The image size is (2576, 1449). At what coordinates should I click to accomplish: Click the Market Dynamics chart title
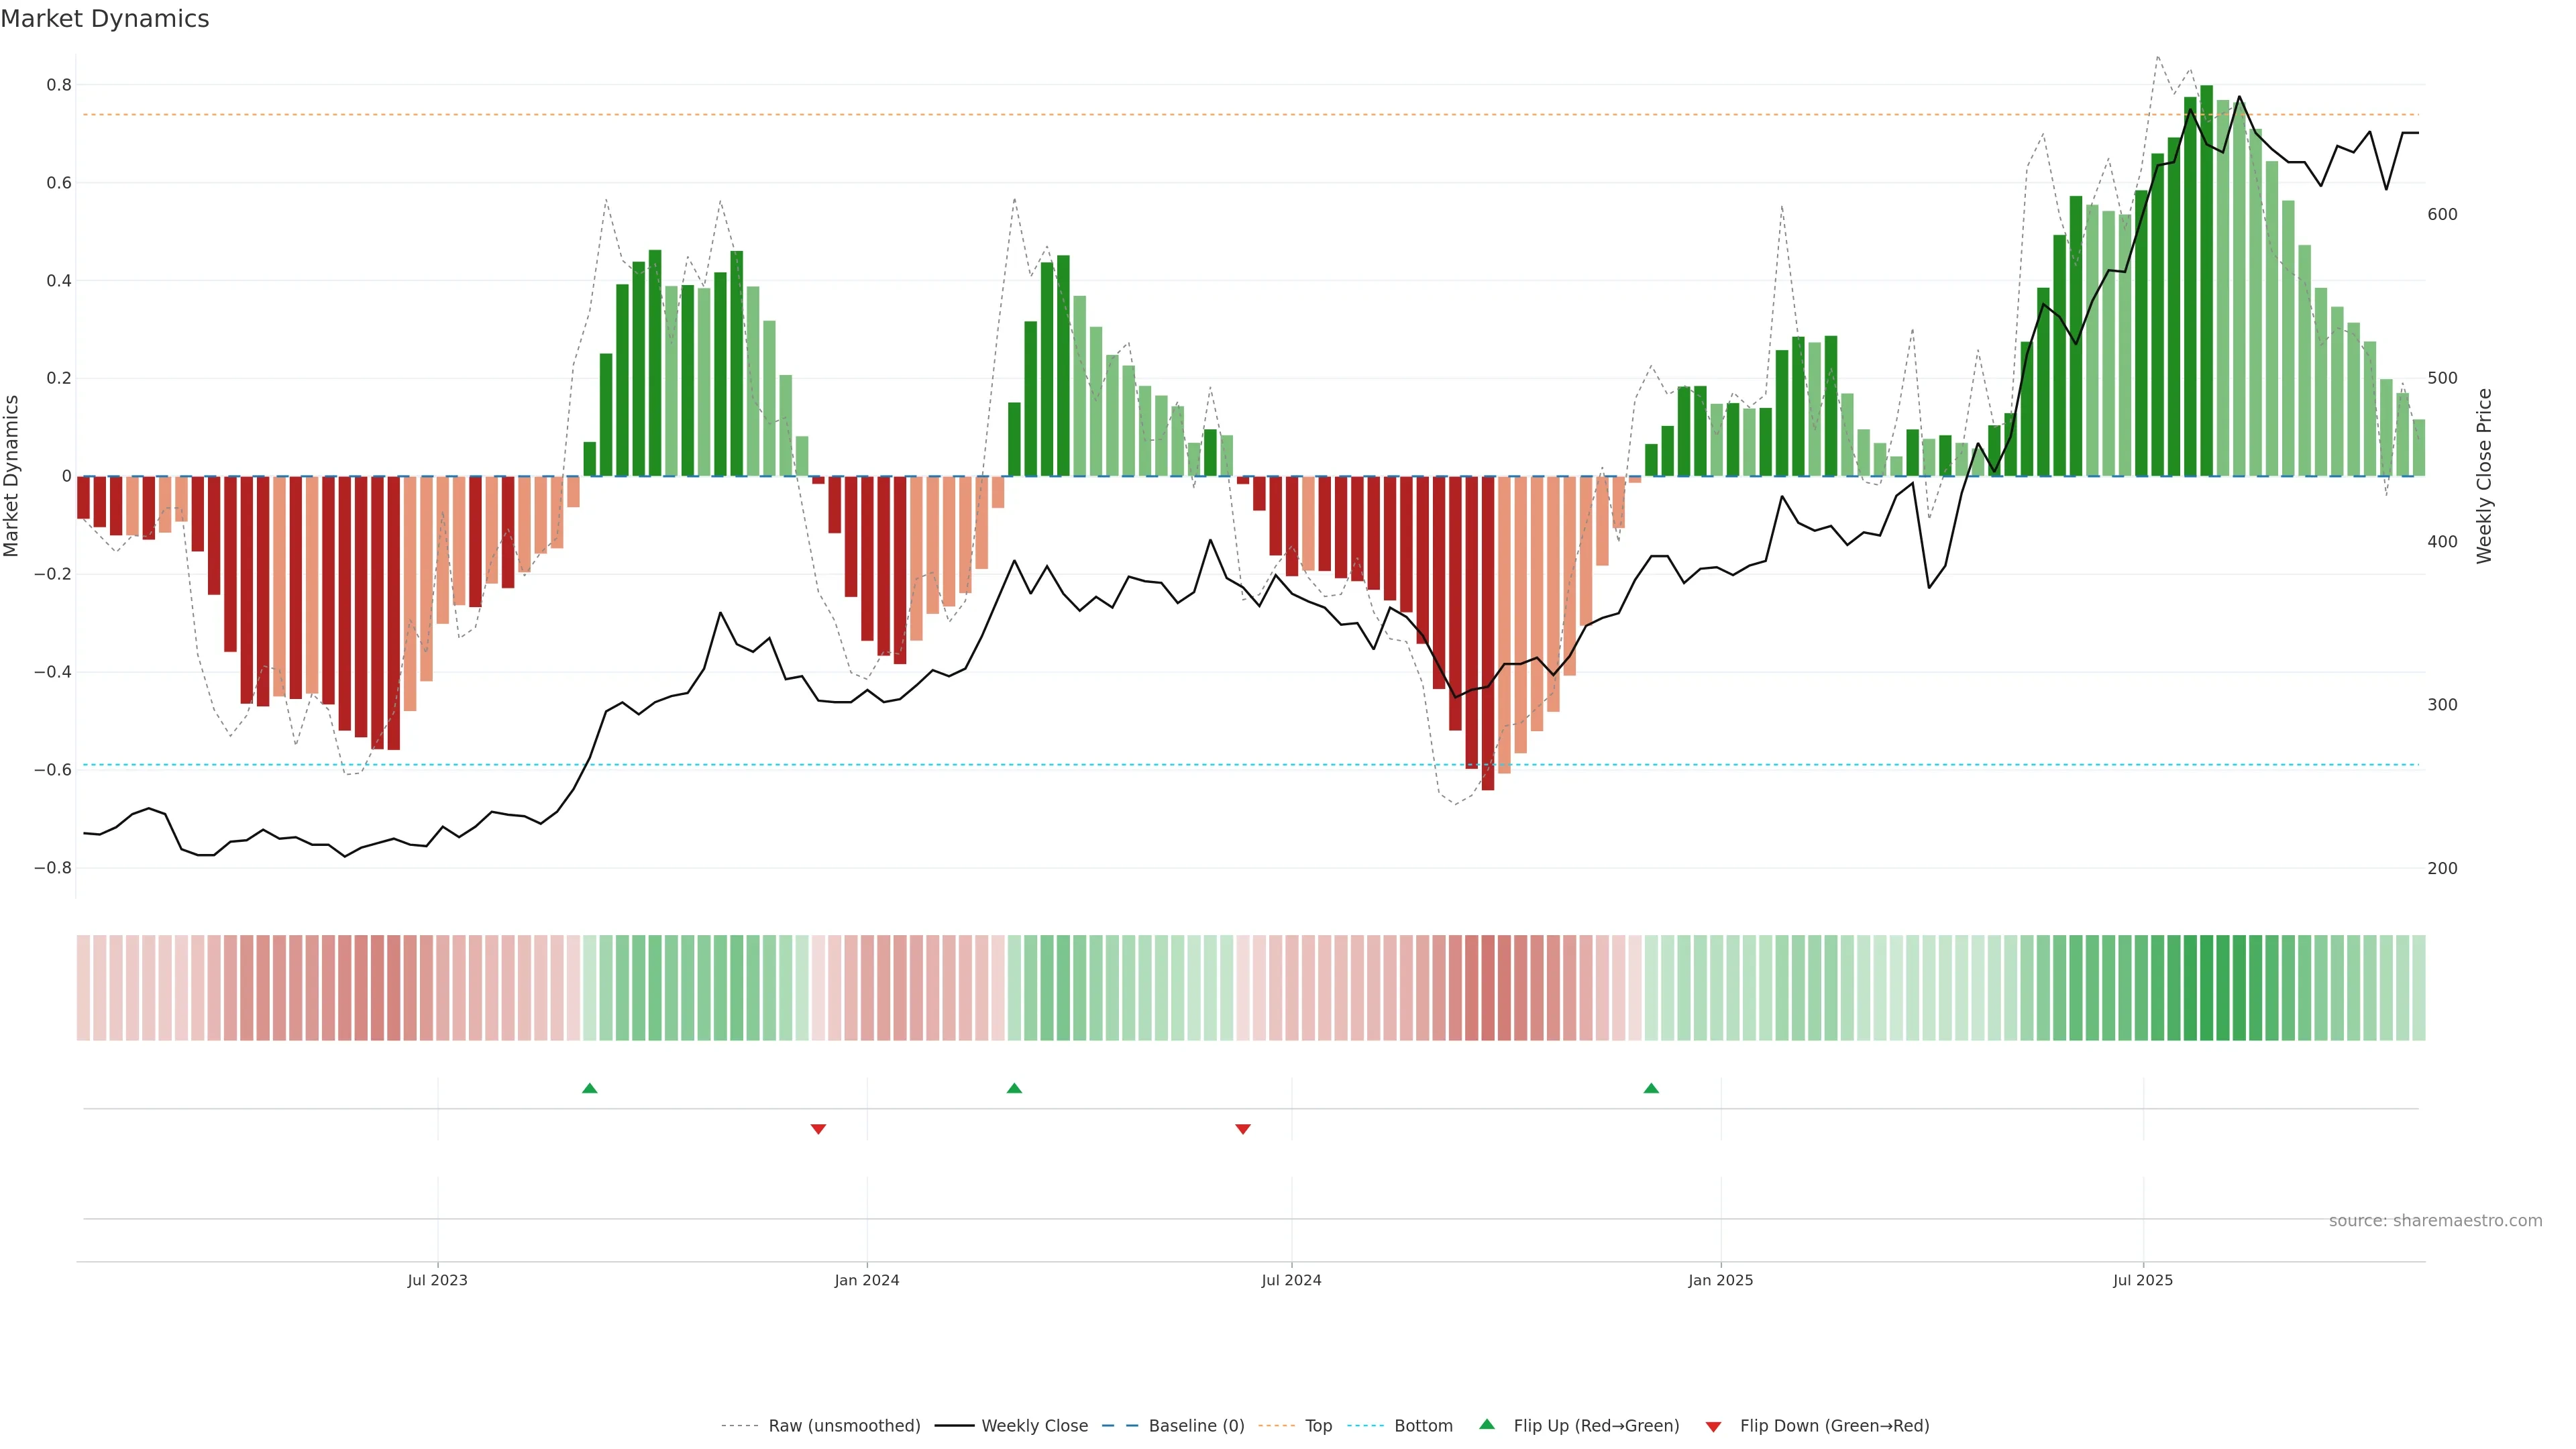coord(105,19)
